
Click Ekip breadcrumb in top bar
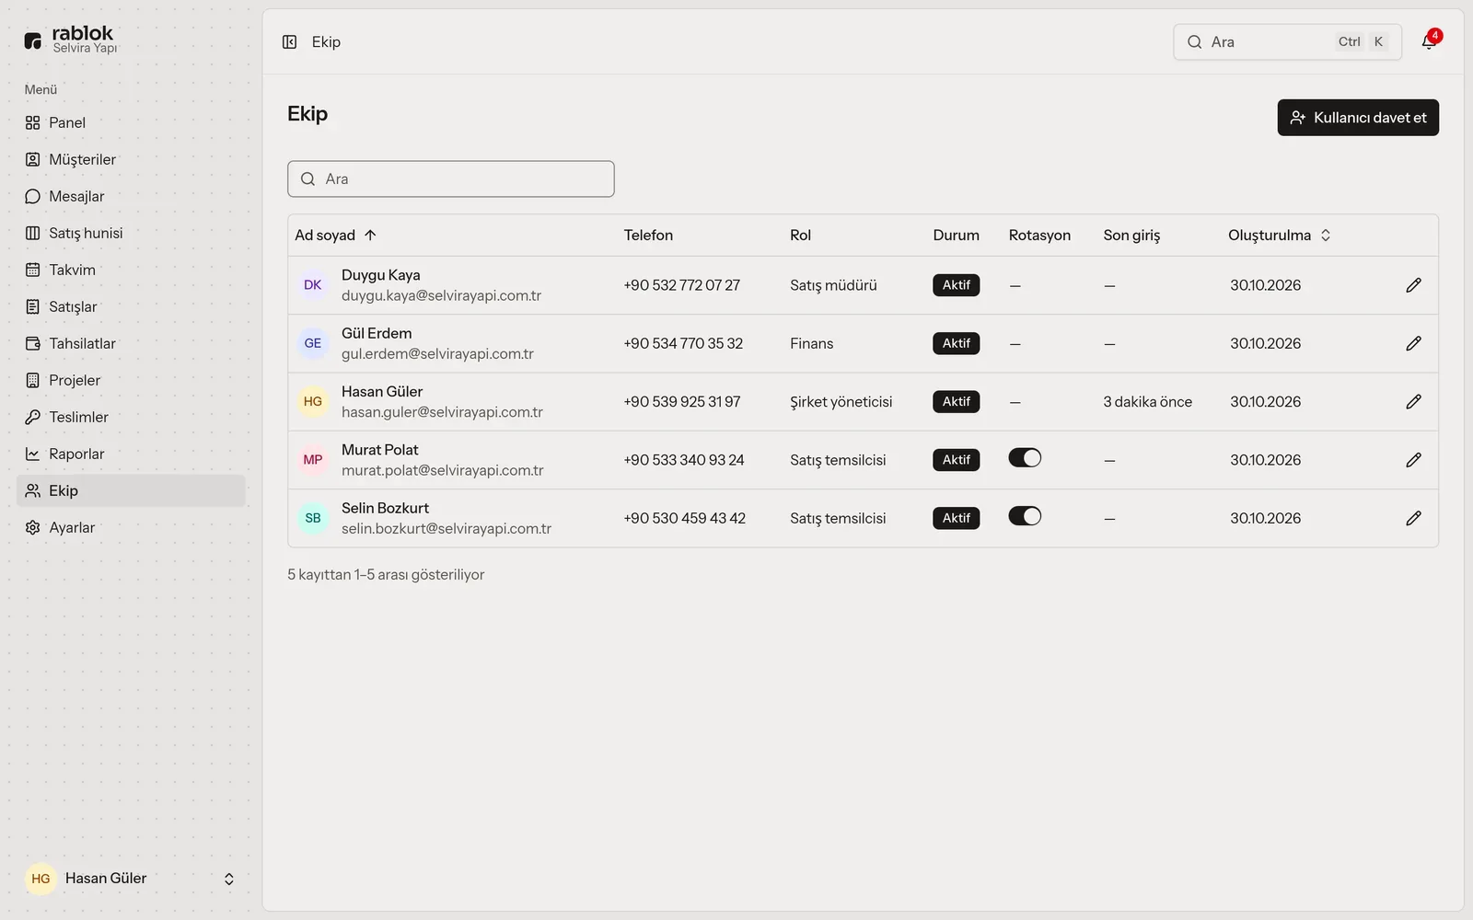326,41
